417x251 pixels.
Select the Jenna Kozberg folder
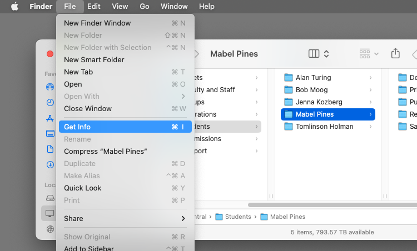click(328, 102)
